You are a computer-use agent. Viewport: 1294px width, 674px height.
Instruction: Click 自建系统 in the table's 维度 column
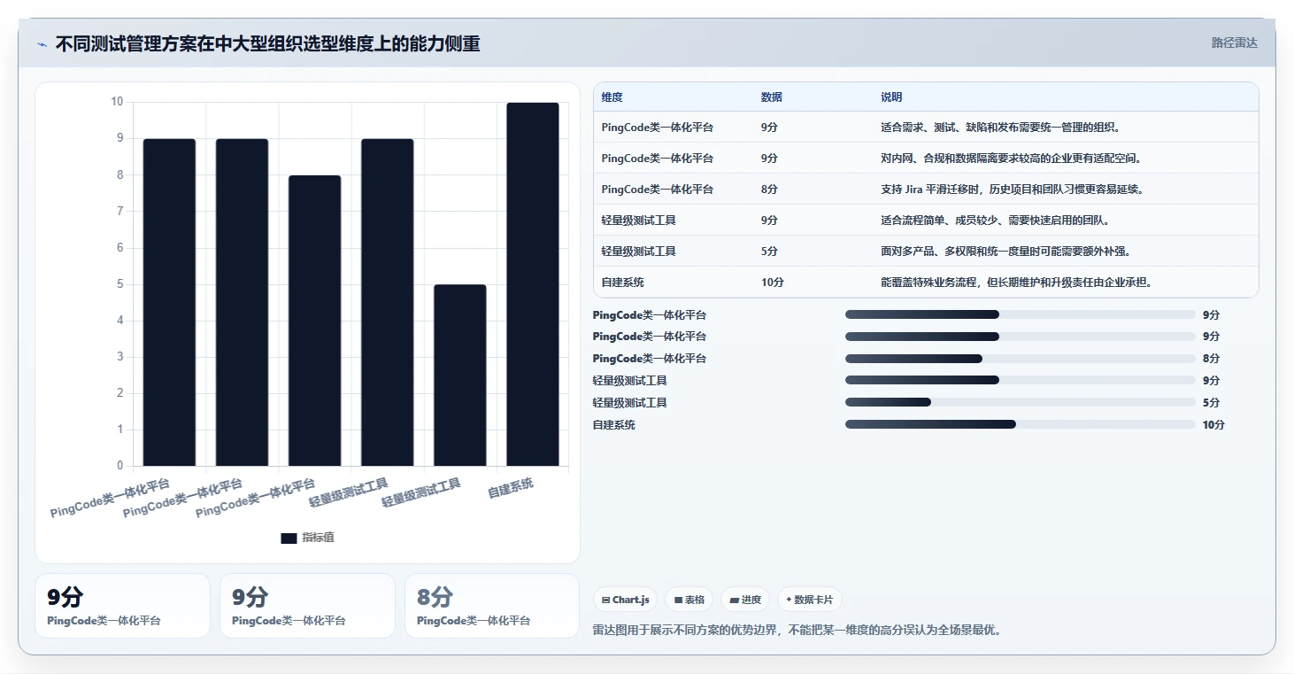(x=623, y=283)
